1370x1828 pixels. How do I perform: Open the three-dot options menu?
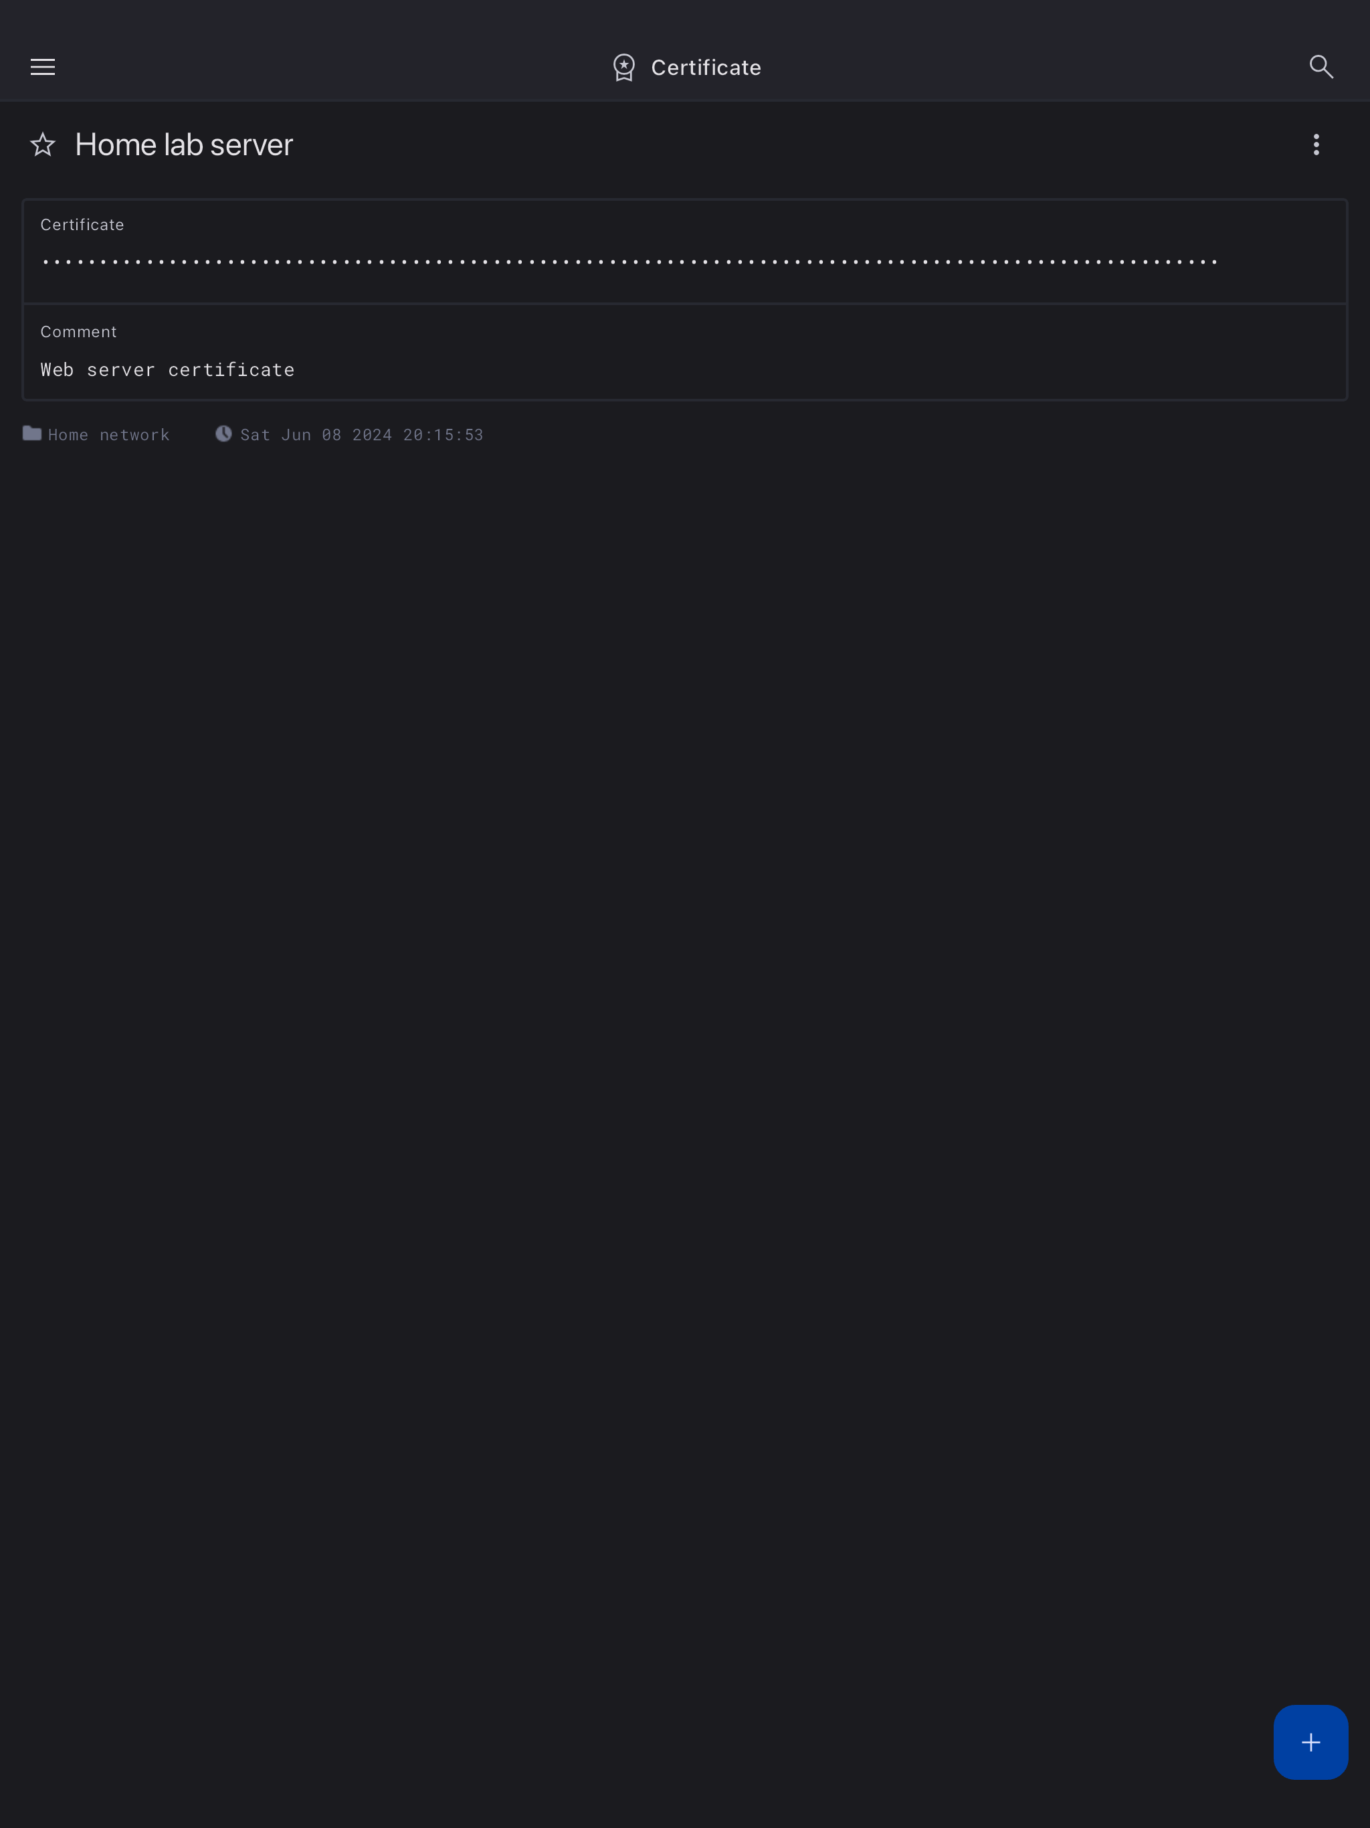click(1316, 145)
